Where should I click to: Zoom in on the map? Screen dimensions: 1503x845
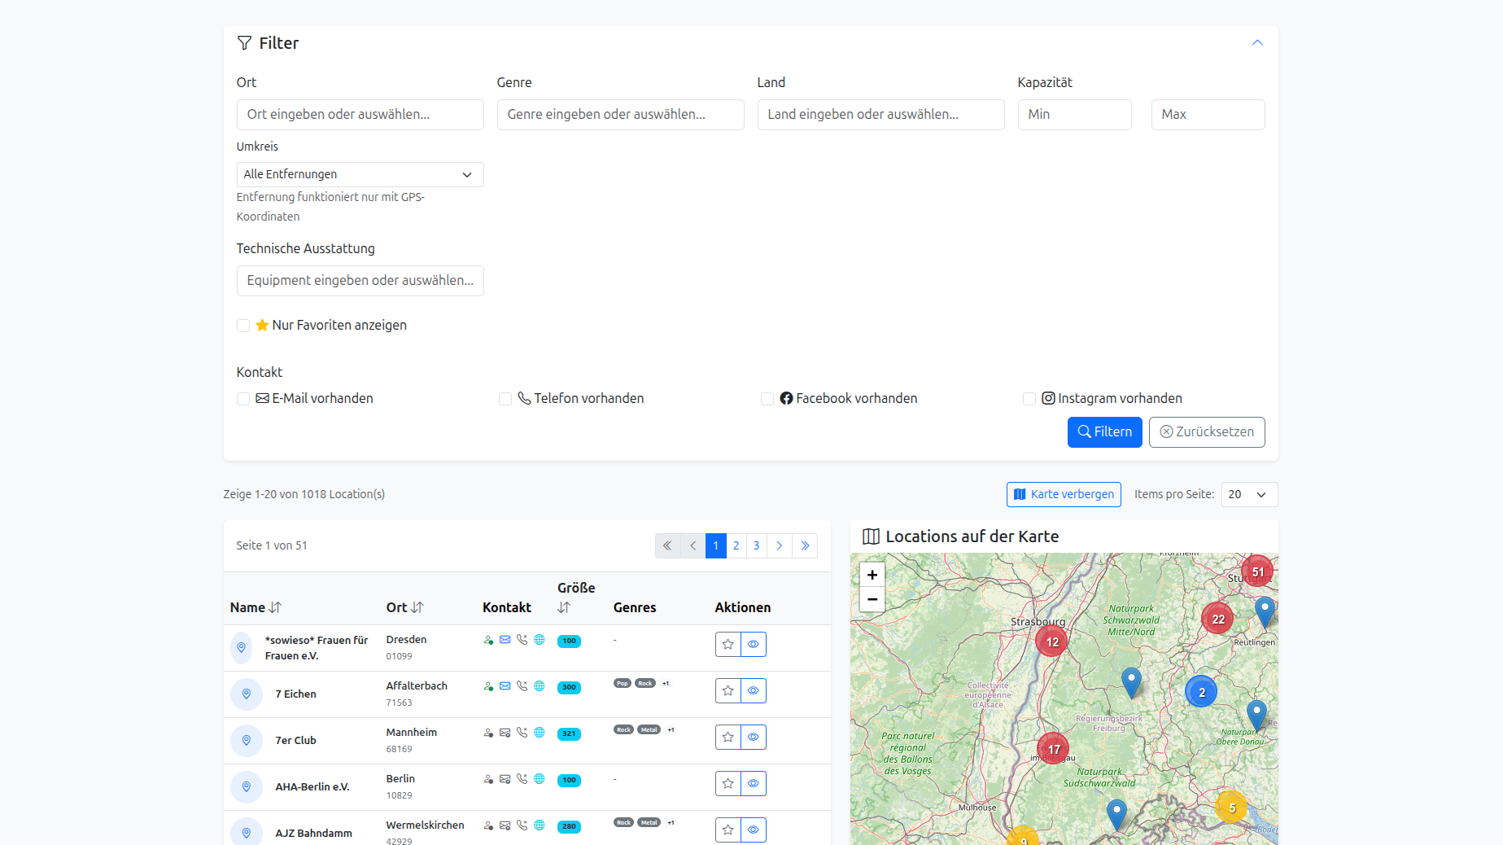pos(872,575)
